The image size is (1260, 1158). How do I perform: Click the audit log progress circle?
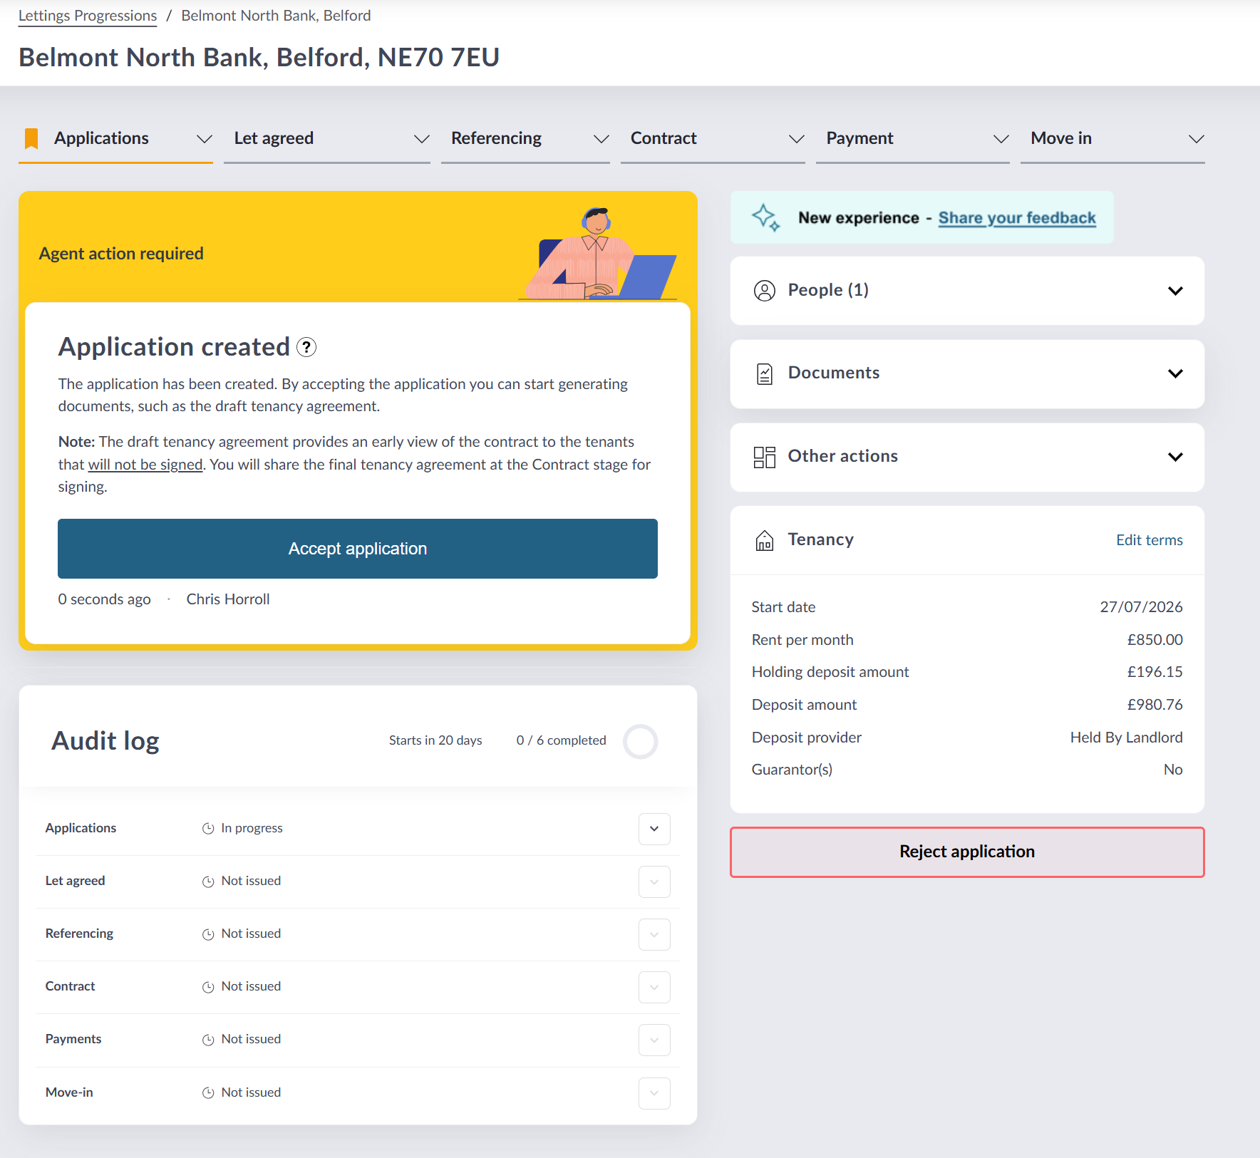pyautogui.click(x=640, y=742)
